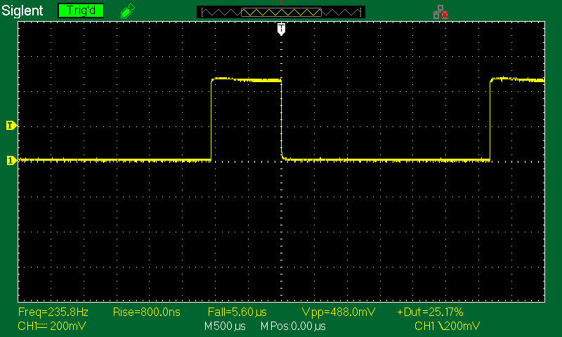Click the CH1 trigger level 200mV readout
The image size is (562, 337).
[447, 326]
